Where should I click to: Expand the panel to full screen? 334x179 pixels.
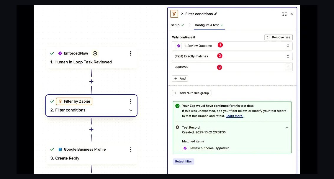pos(284,14)
